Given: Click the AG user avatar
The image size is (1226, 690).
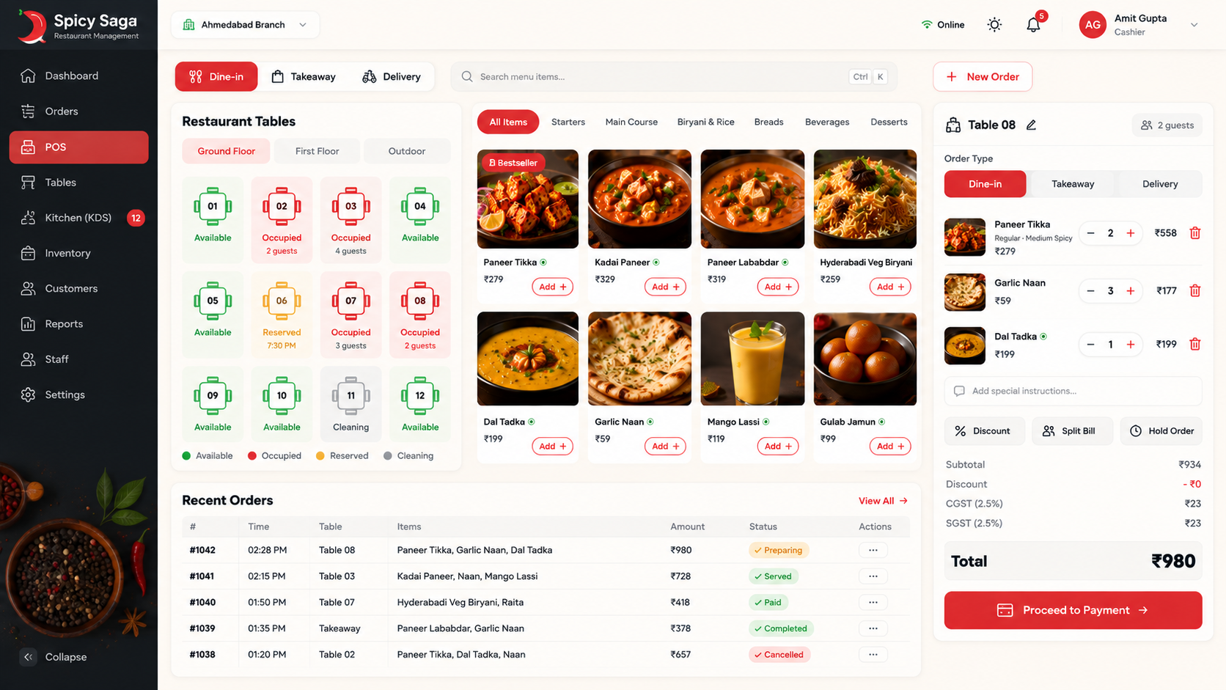Looking at the screenshot, I should 1093,24.
